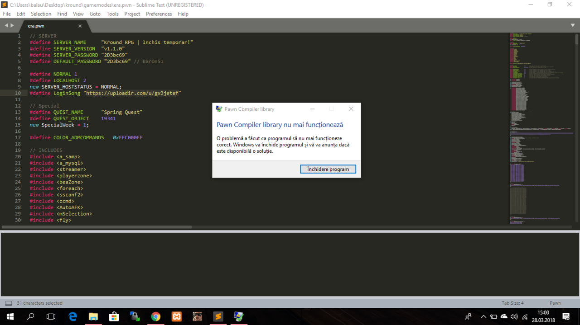Image resolution: width=580 pixels, height=325 pixels.
Task: Open View menu
Action: click(78, 14)
